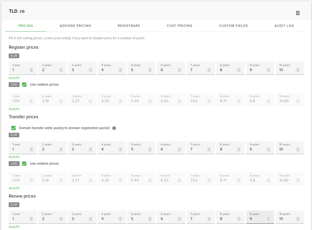
Task: Click the USD badge in Transfer prices section
Action: click(14, 164)
